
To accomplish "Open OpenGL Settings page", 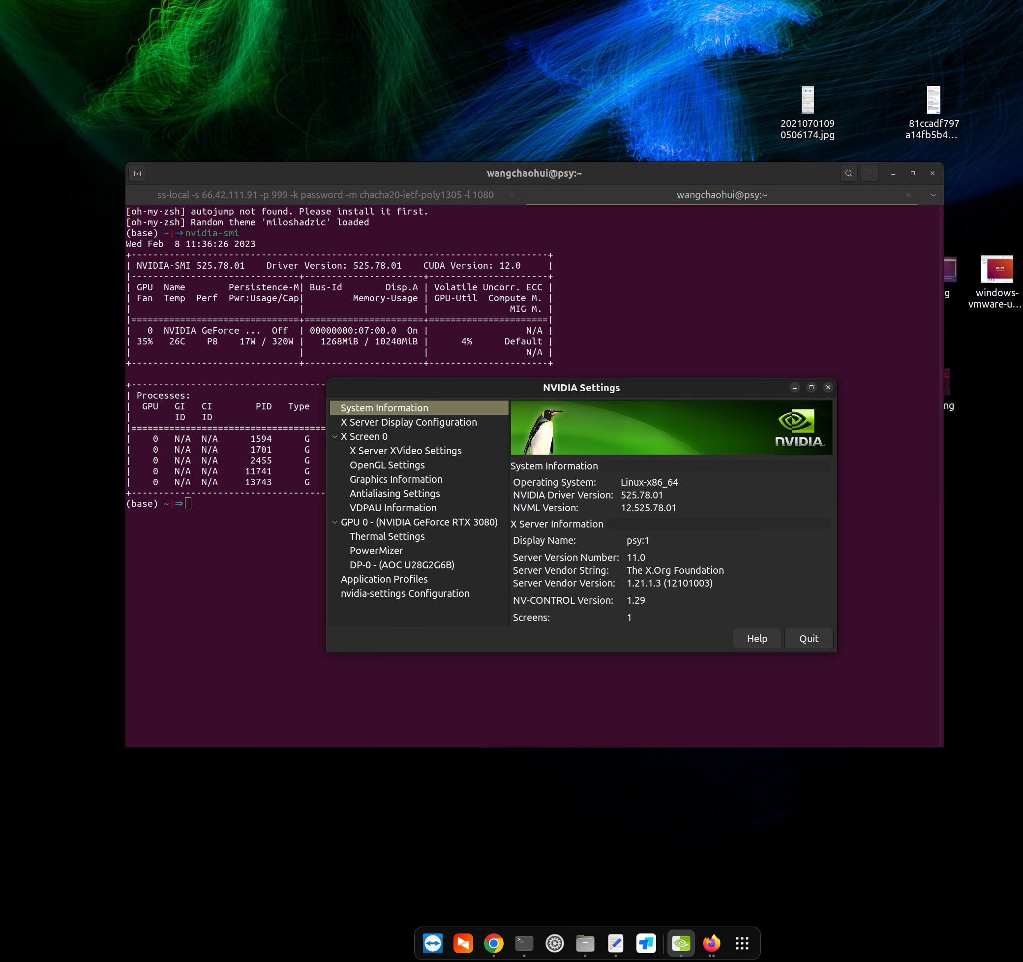I will 387,465.
